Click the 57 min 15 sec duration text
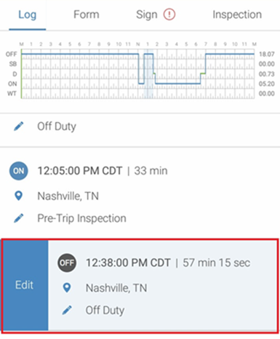 click(x=217, y=263)
